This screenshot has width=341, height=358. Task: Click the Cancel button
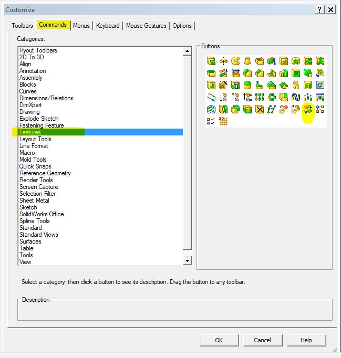pyautogui.click(x=262, y=340)
